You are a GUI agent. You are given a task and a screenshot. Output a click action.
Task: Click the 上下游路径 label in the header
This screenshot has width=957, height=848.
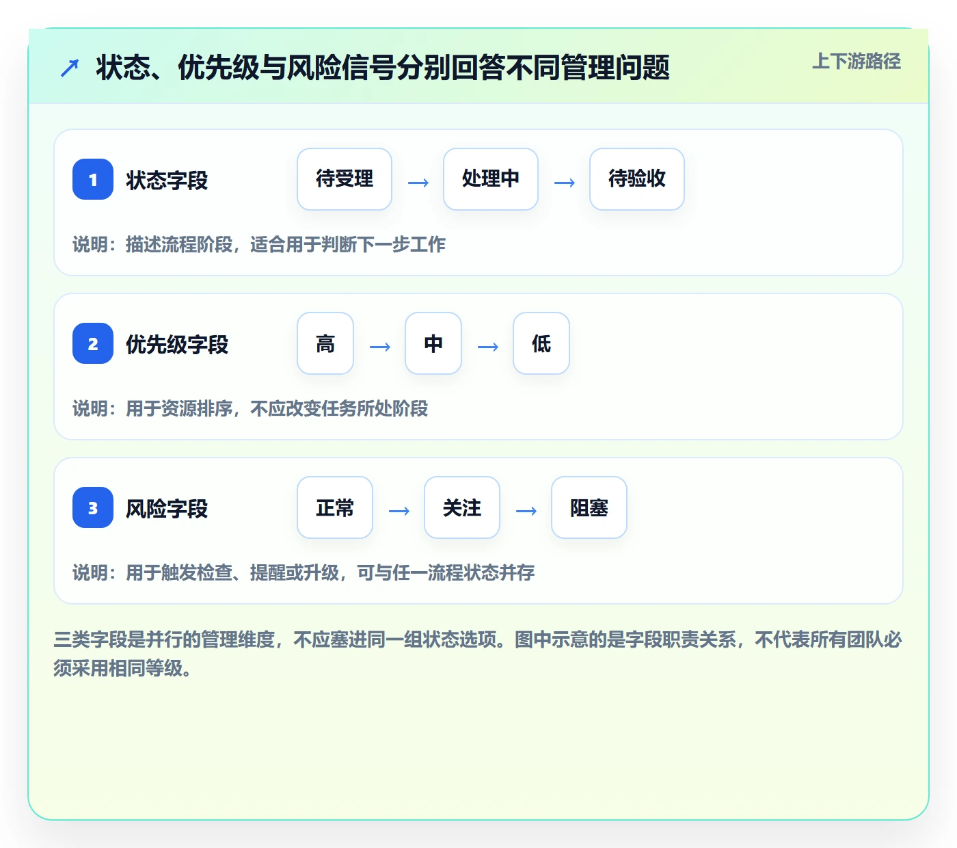pyautogui.click(x=857, y=62)
